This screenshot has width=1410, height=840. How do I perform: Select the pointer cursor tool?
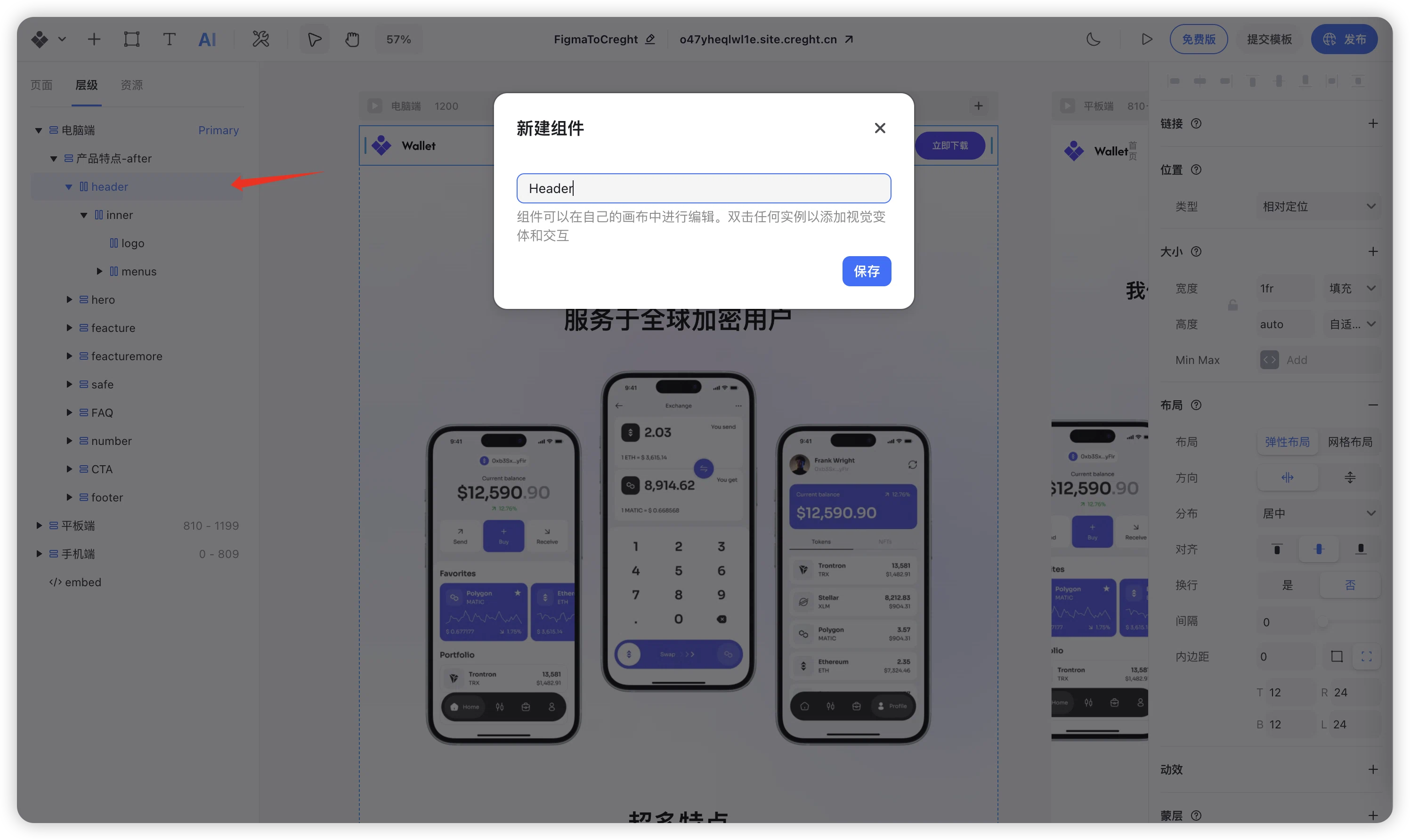[x=315, y=39]
